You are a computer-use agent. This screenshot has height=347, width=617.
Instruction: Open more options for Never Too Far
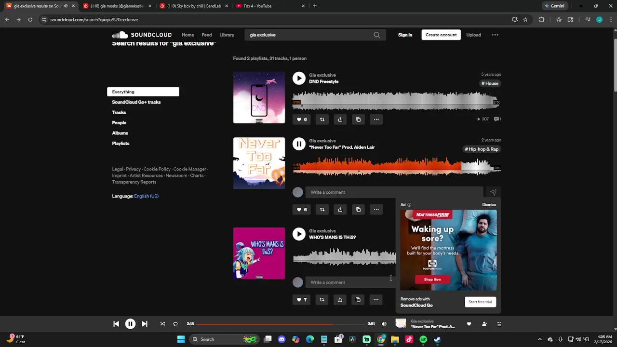click(x=376, y=210)
